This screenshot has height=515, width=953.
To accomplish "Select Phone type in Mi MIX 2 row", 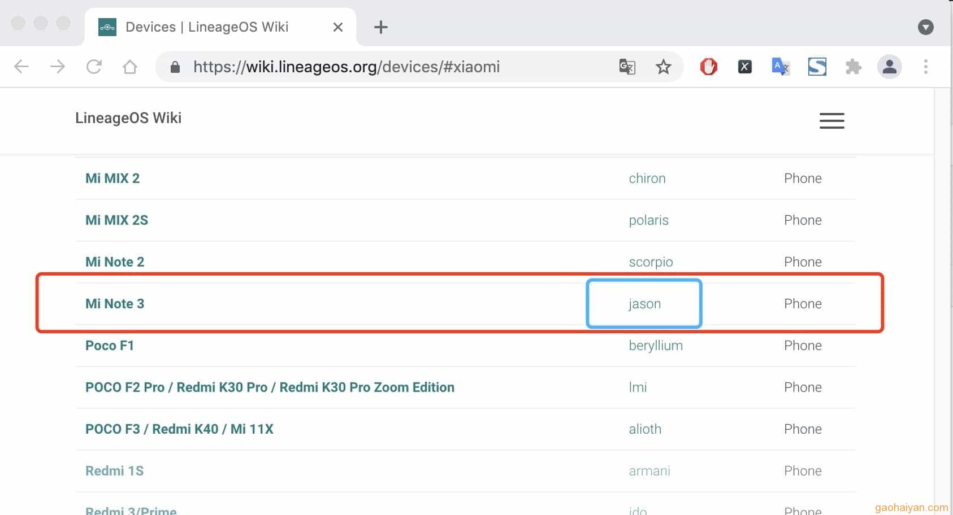I will (803, 178).
